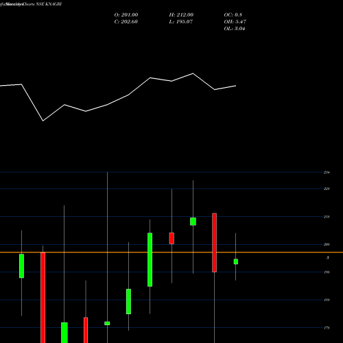Click the 178 price axis label
The width and height of the screenshot is (343, 343).
coord(327,328)
